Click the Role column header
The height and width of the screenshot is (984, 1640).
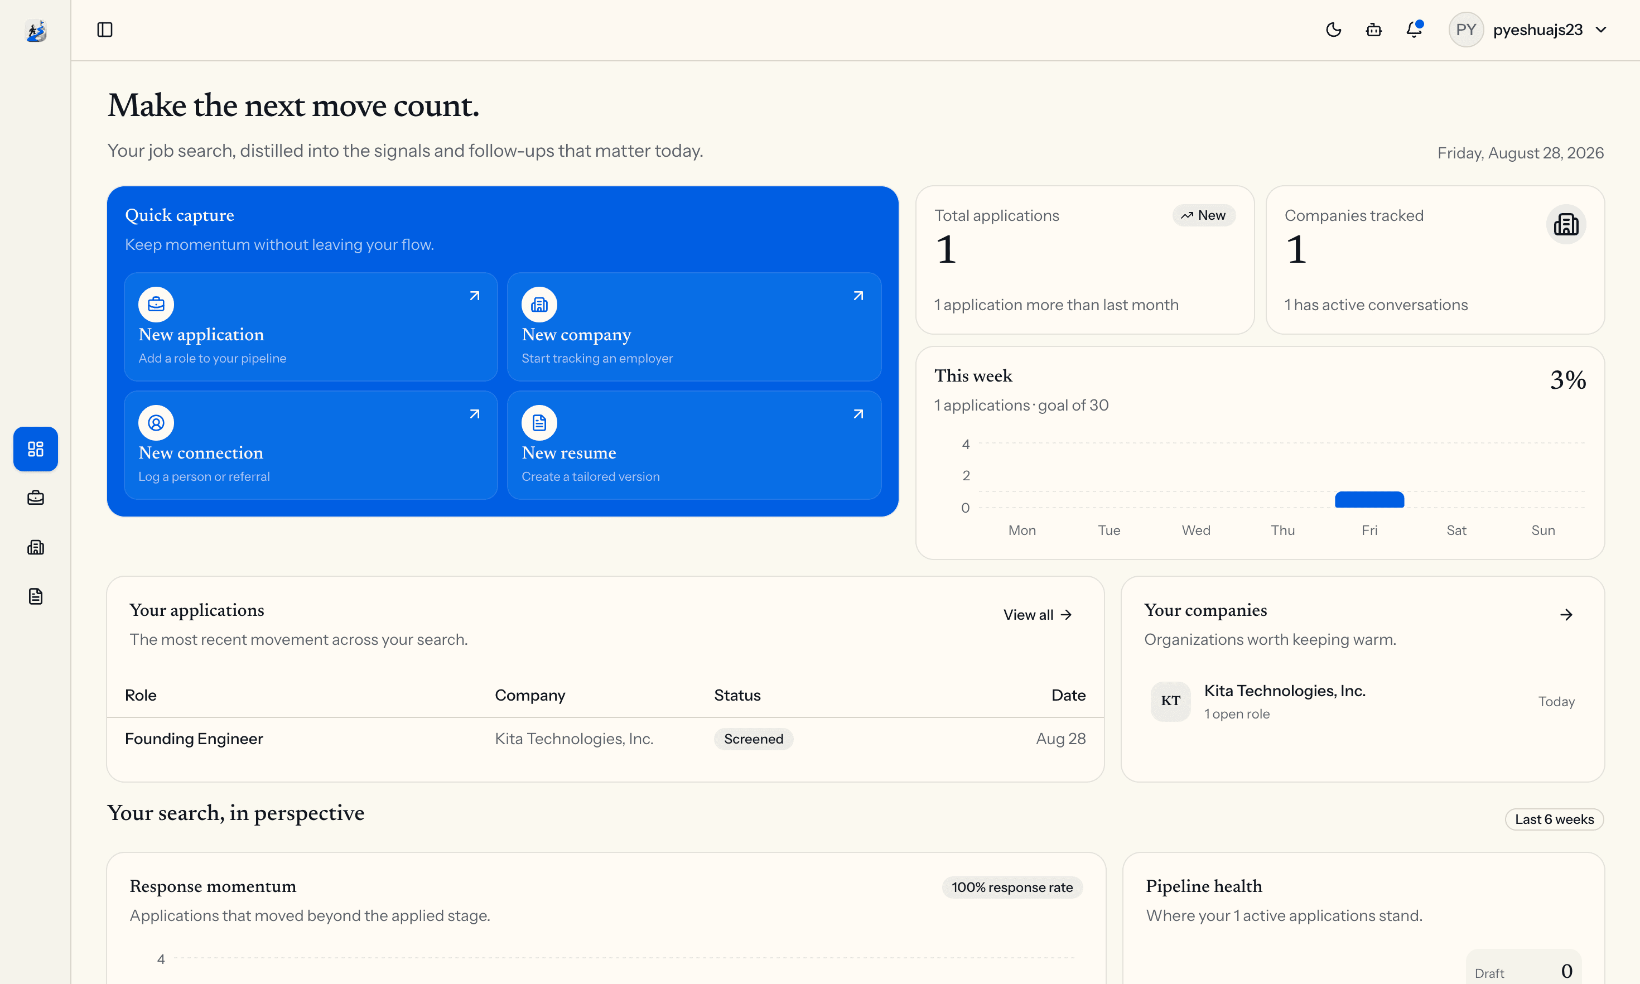click(141, 695)
